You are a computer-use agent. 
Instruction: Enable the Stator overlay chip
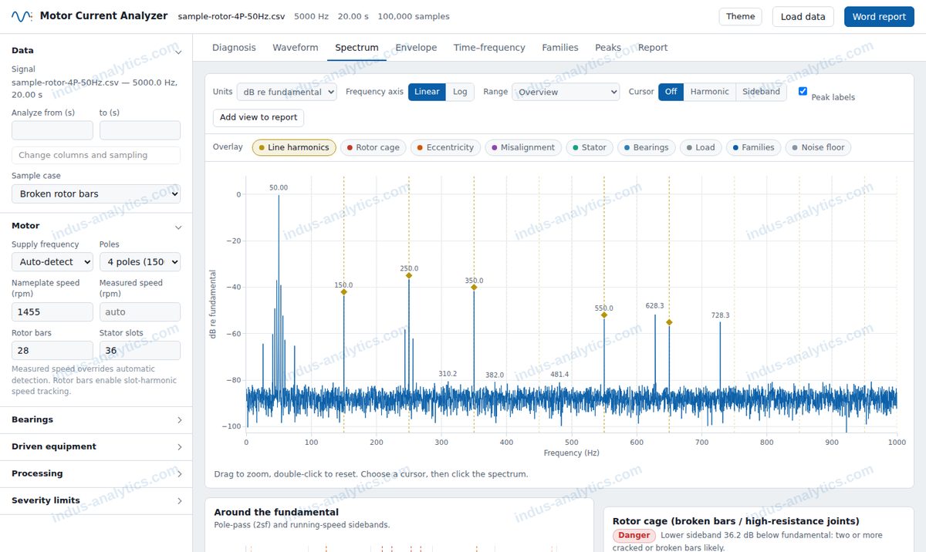pyautogui.click(x=590, y=147)
